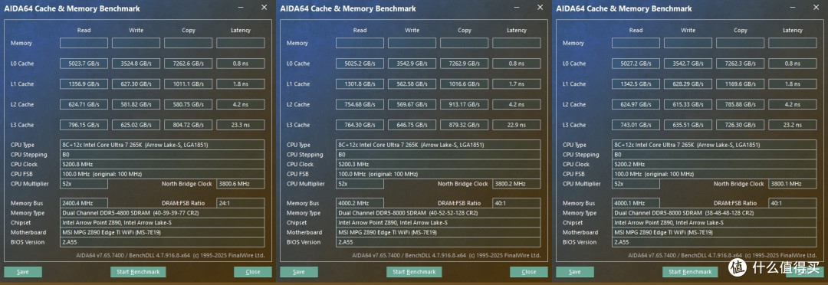Minimize the DDR5-4800 benchmark window

(241, 8)
